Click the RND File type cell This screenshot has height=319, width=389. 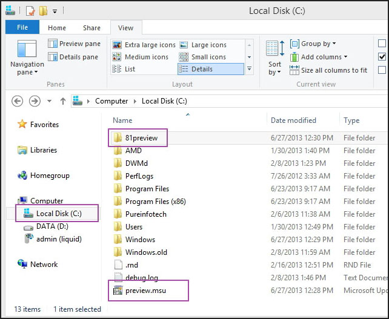[357, 265]
